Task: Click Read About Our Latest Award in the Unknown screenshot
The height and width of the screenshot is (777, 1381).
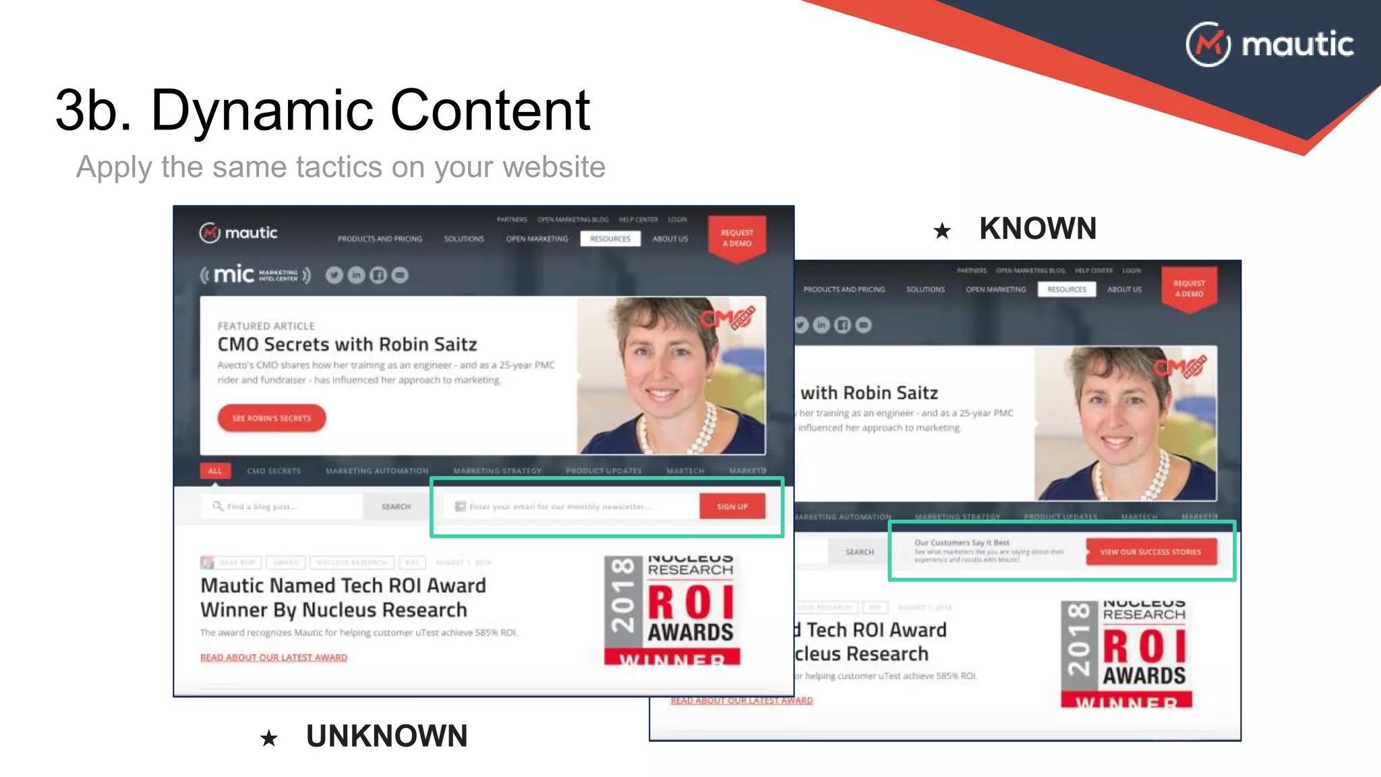Action: [x=274, y=658]
